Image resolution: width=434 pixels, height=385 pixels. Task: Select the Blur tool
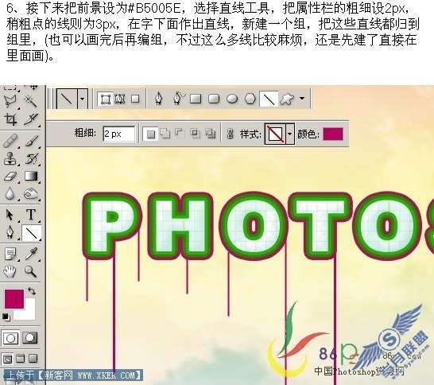point(10,194)
